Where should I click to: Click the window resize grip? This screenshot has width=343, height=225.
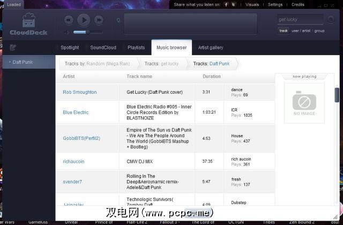coord(335,217)
